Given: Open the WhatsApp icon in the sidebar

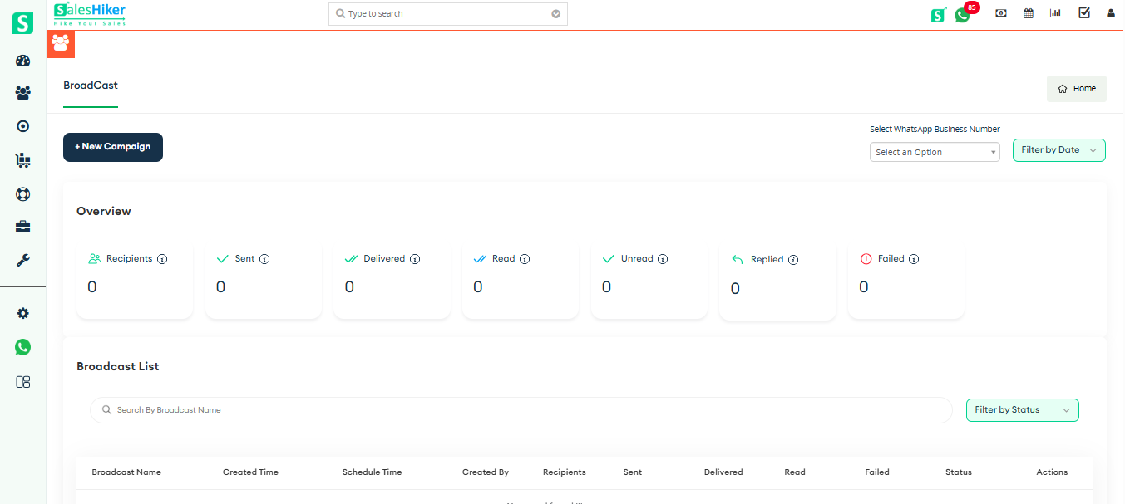Looking at the screenshot, I should point(22,346).
